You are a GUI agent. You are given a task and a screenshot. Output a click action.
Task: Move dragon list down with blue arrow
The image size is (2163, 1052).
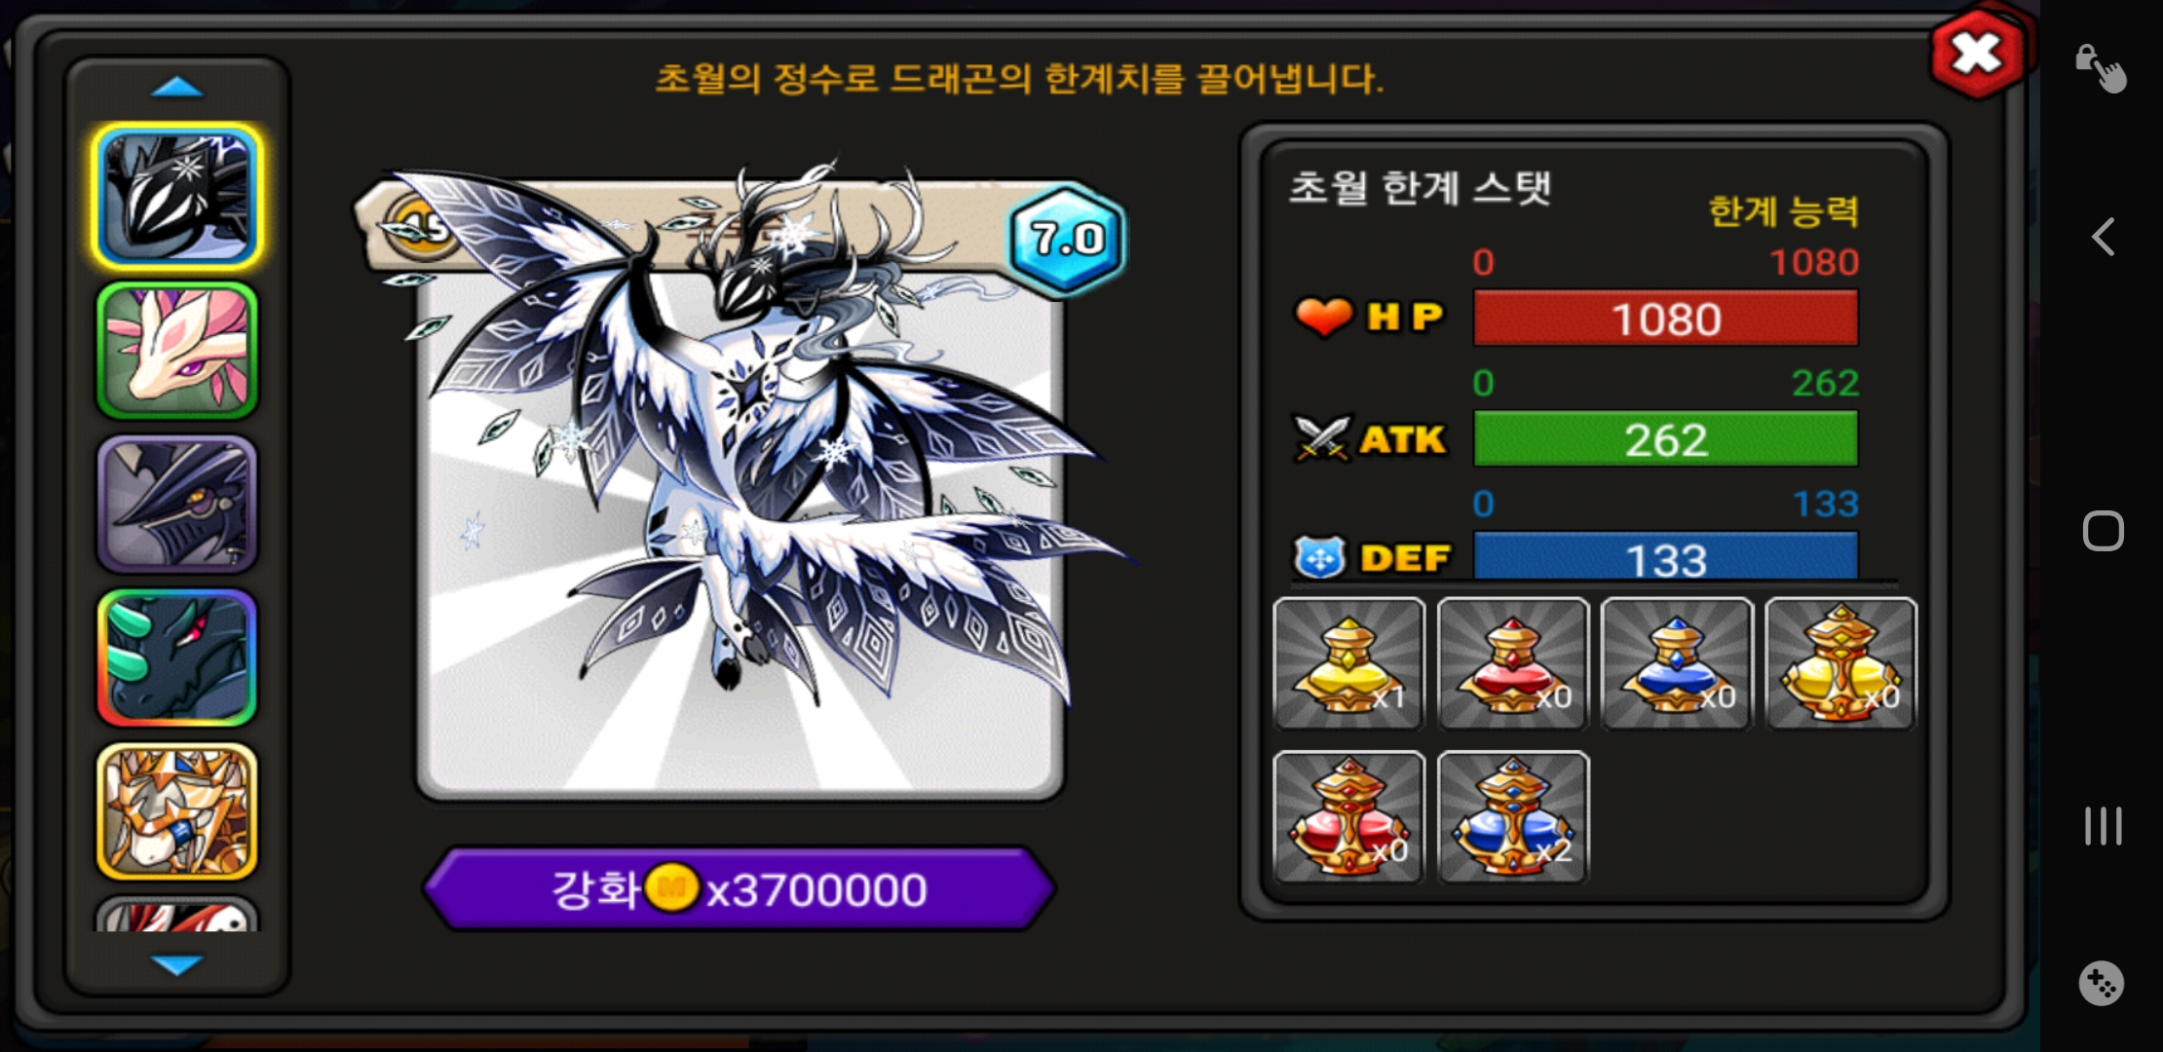[x=177, y=964]
